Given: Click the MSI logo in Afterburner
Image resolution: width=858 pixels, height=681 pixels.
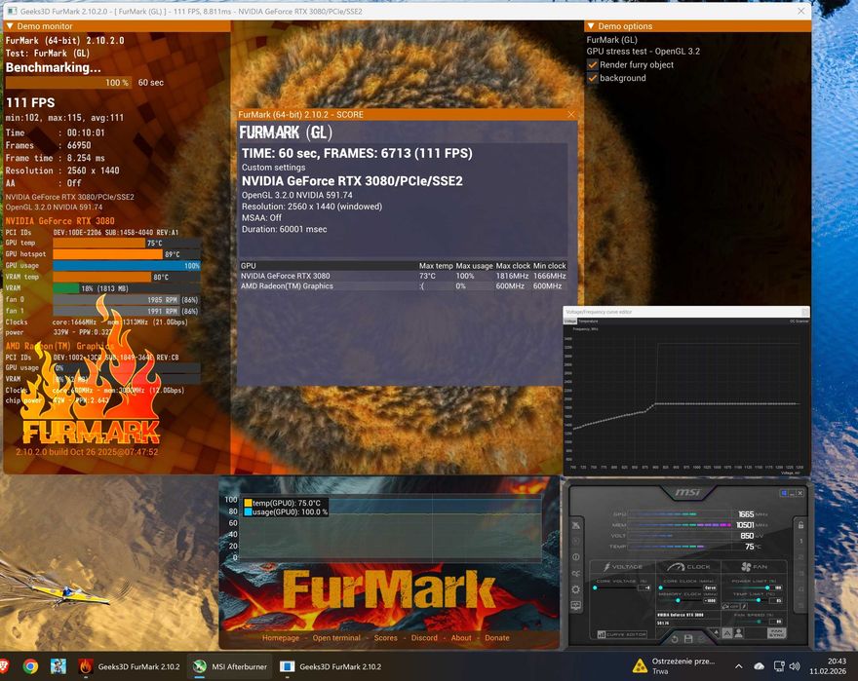Looking at the screenshot, I should (x=687, y=492).
